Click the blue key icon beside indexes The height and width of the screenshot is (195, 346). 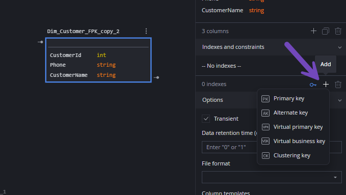point(313,85)
